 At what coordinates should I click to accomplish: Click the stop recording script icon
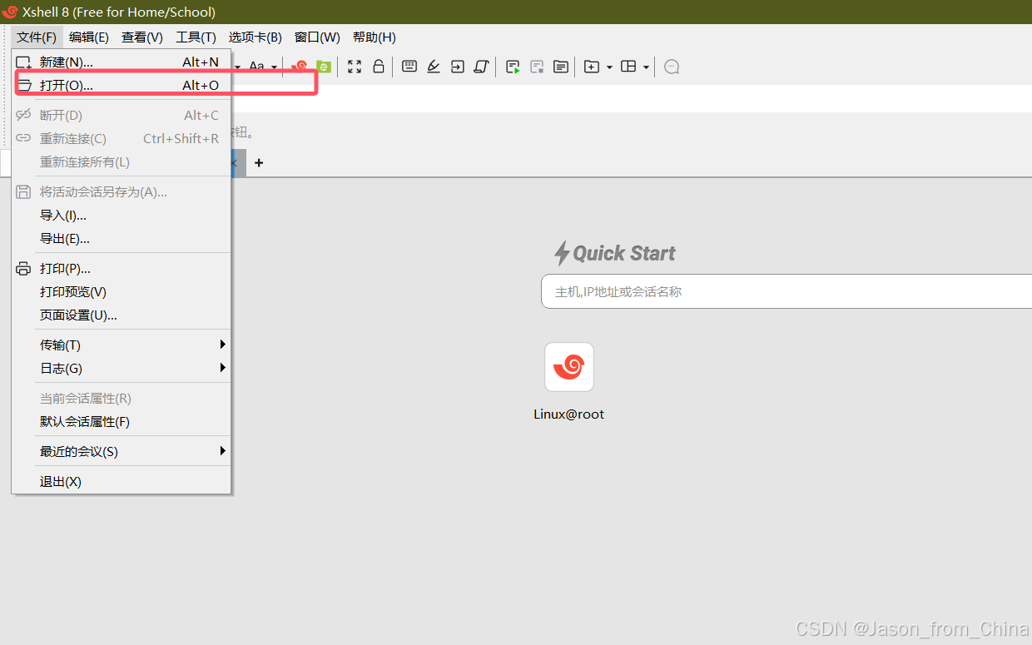[537, 67]
